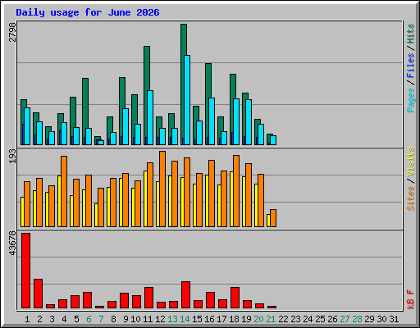Click green day label 13 on the x-axis
The width and height of the screenshot is (420, 328).
coord(172,319)
